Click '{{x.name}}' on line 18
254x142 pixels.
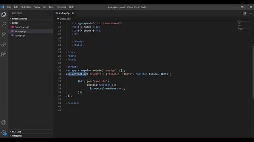[x=85, y=27]
